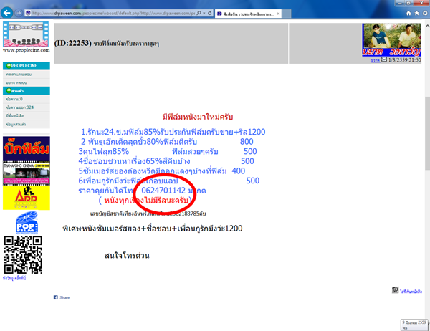Select the black special offer line ending 1200
This screenshot has width=430, height=331.
(153, 229)
